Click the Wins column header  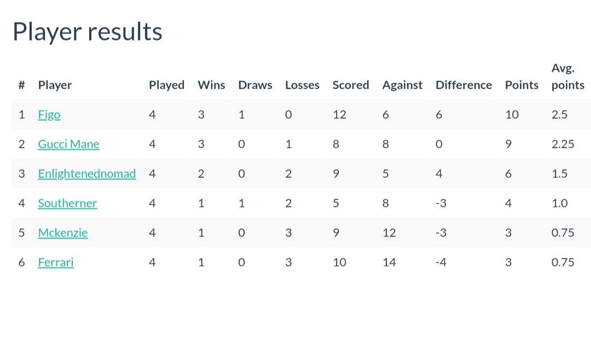[211, 85]
